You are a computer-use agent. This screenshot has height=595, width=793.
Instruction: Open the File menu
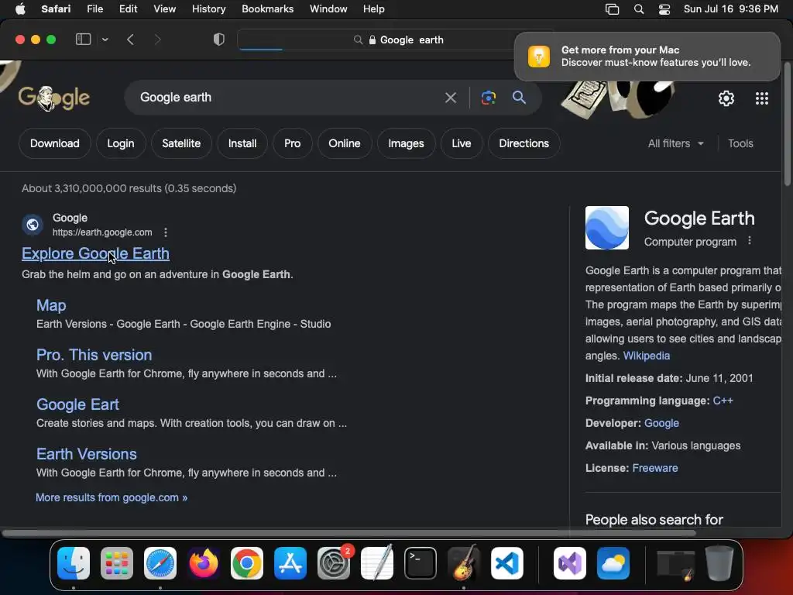point(95,9)
